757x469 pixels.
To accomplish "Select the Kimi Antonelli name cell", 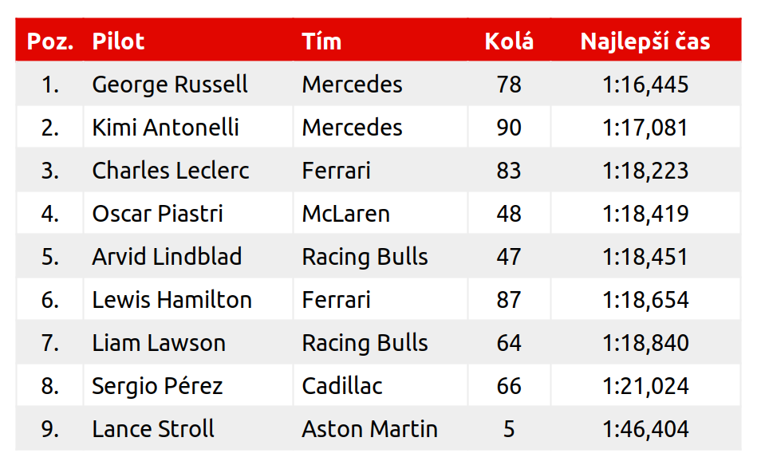I will click(165, 128).
